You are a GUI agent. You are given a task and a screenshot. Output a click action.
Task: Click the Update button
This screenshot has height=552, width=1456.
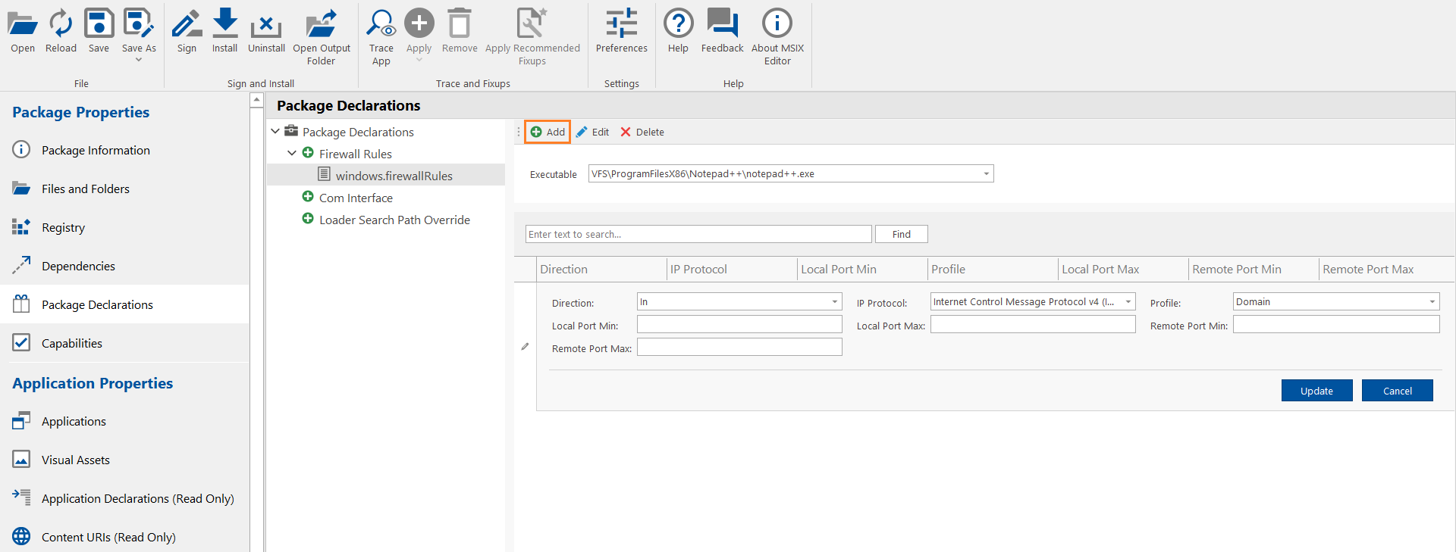(1316, 391)
